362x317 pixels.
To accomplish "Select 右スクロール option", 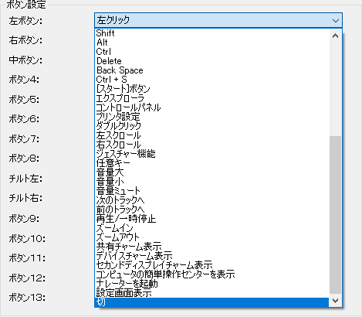I will pos(211,145).
